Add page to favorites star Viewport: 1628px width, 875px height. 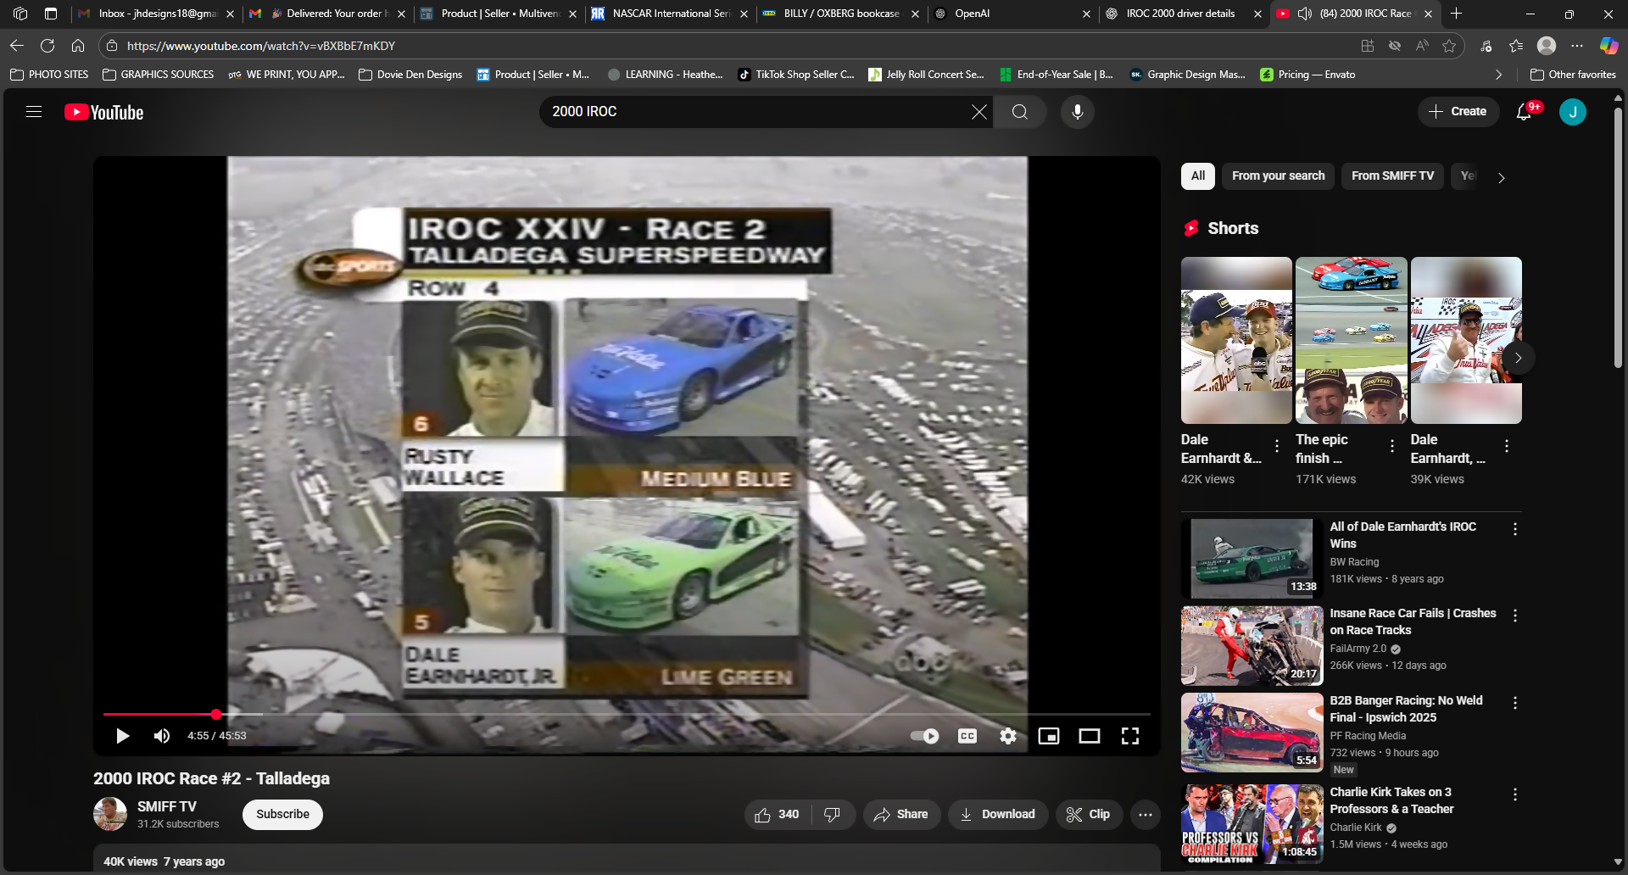pyautogui.click(x=1449, y=46)
